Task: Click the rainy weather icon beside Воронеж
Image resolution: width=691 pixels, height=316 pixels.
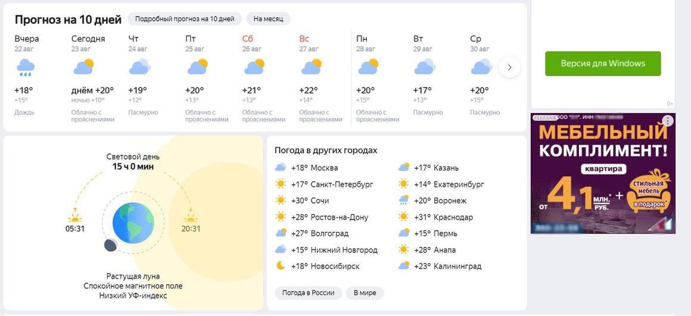Action: point(403,200)
